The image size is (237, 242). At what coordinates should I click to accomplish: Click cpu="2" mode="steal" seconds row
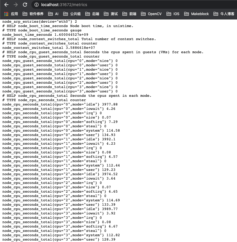[54, 196]
